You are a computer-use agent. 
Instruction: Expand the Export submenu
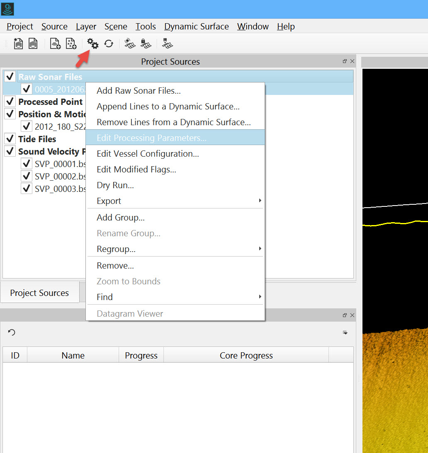tap(174, 201)
